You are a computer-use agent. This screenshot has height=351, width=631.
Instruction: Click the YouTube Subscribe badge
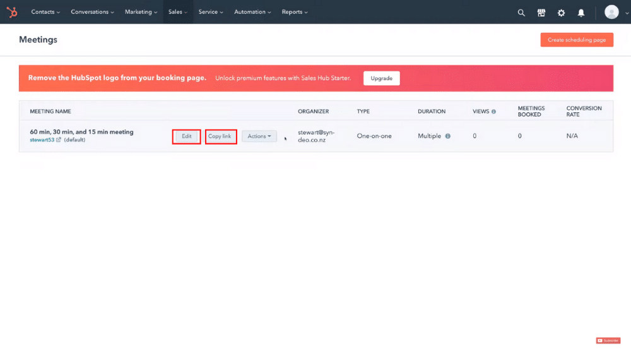pos(608,340)
